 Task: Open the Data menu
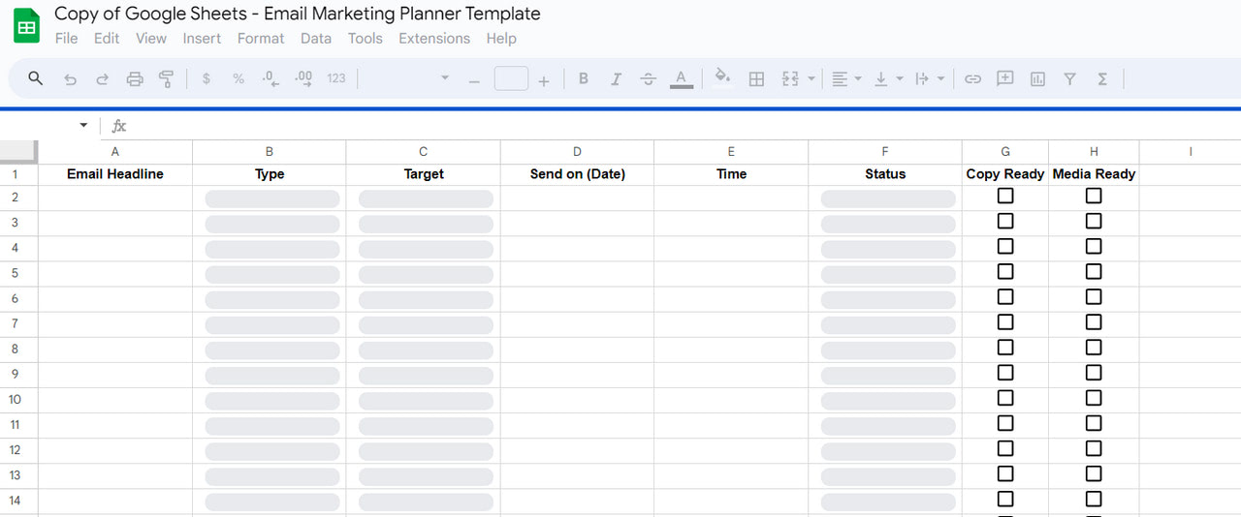coord(316,39)
